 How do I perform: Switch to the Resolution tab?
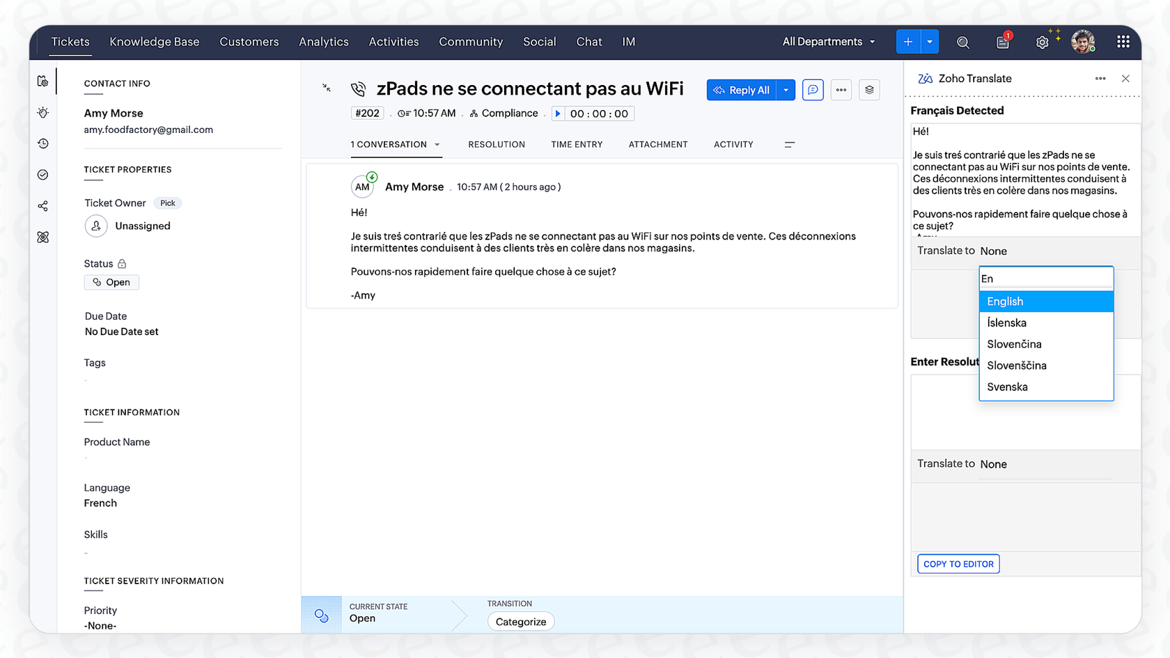click(497, 144)
